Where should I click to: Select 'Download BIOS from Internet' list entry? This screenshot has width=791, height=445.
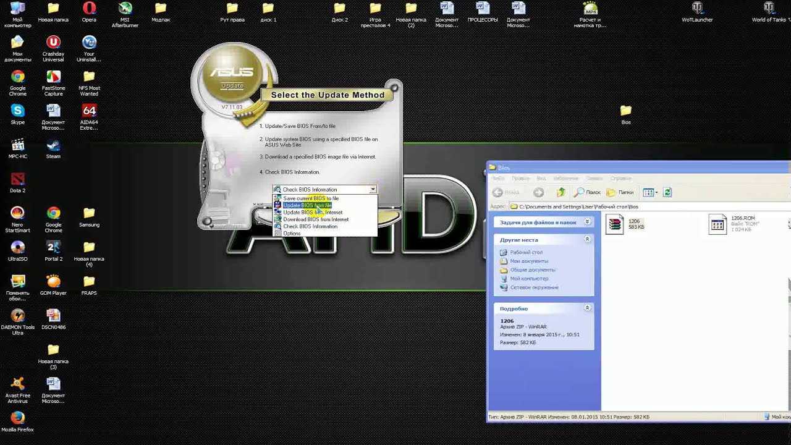[x=315, y=219]
